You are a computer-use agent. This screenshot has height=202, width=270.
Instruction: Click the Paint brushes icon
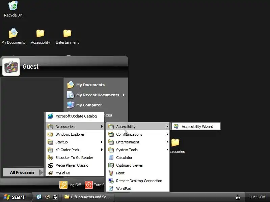point(111,173)
